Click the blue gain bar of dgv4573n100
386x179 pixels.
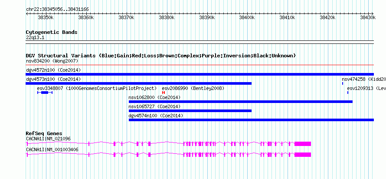tap(139, 83)
